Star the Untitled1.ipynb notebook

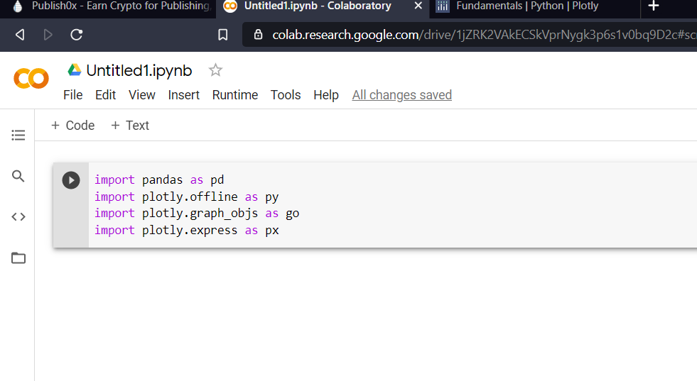coord(215,70)
